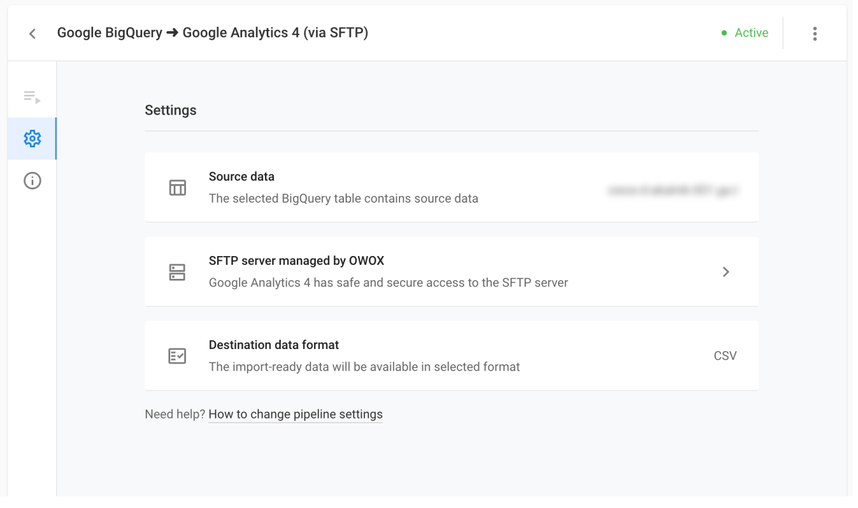Screen dimensions: 858x508
Task: Open the run history sidebar icon
Action: (32, 96)
